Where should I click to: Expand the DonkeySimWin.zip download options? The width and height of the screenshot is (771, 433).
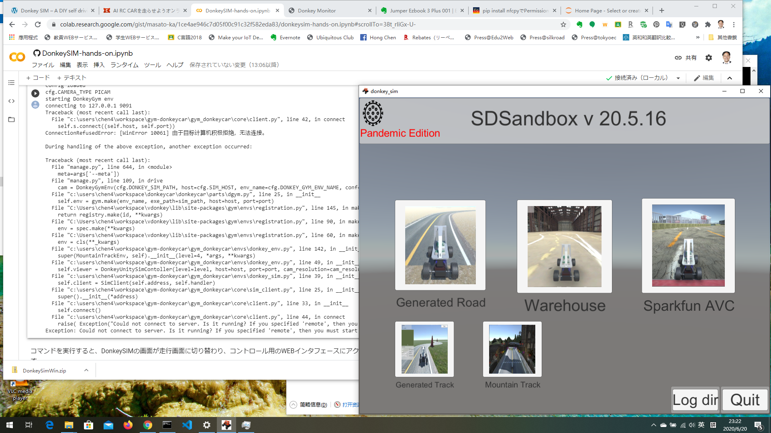pyautogui.click(x=86, y=370)
